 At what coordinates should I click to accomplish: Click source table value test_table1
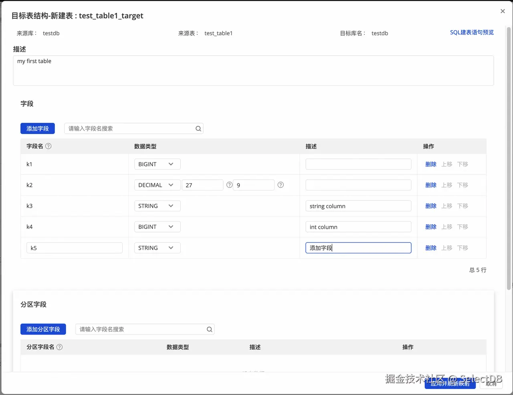click(218, 33)
